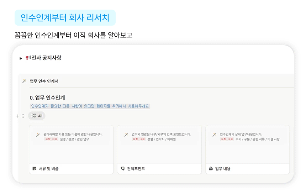Screen dimensions: 306x194
Task: Click the wand icon beside 업무 인수 인계서
Action: click(24, 81)
